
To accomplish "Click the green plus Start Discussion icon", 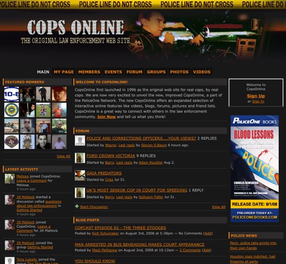I will click(77, 206).
